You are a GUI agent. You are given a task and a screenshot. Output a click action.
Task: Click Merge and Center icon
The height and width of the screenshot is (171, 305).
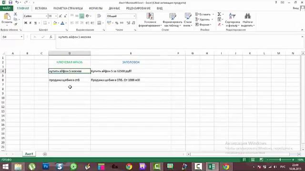tap(99, 23)
